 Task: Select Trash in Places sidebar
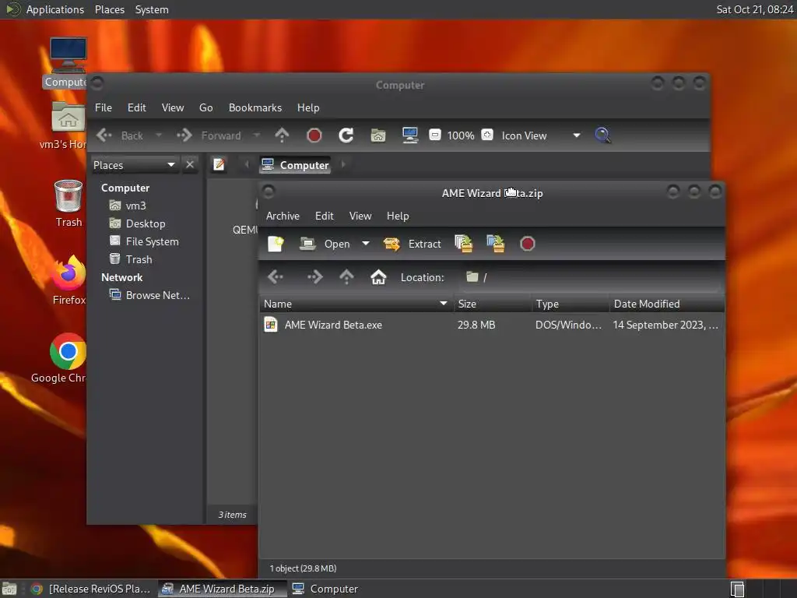click(x=139, y=259)
